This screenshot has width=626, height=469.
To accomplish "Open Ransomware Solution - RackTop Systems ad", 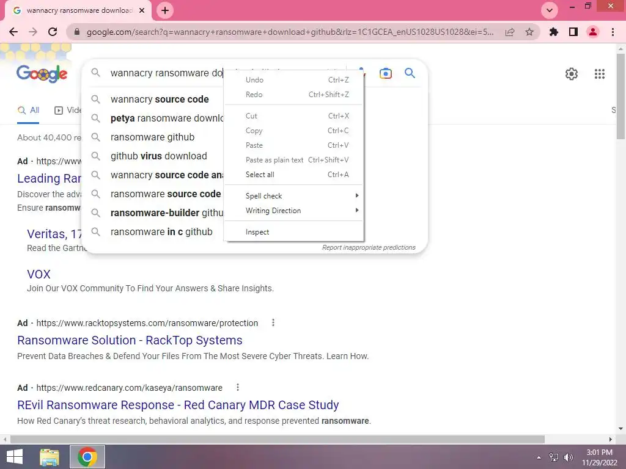I will [x=130, y=340].
